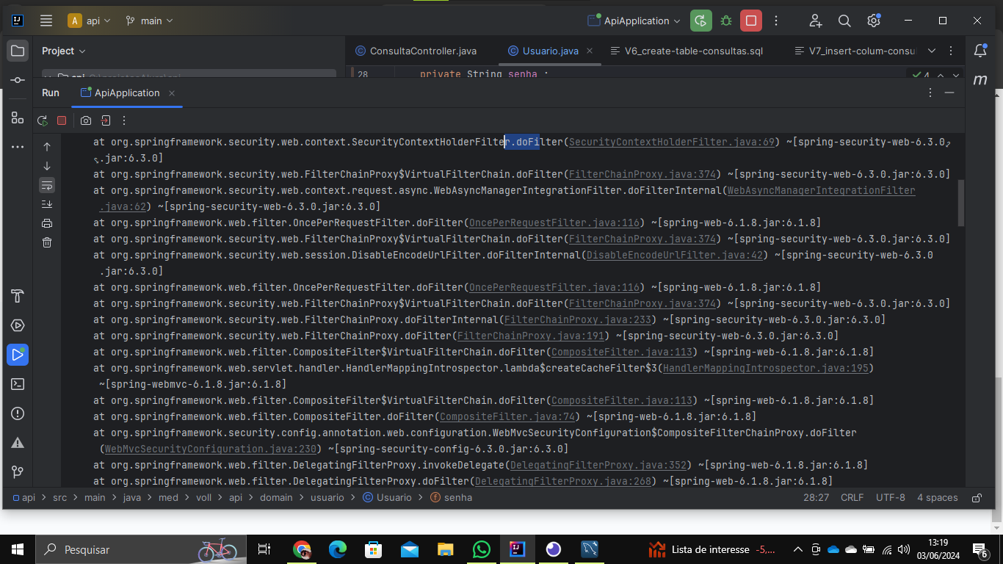
Task: Open the Maven tool window
Action: pos(980,80)
